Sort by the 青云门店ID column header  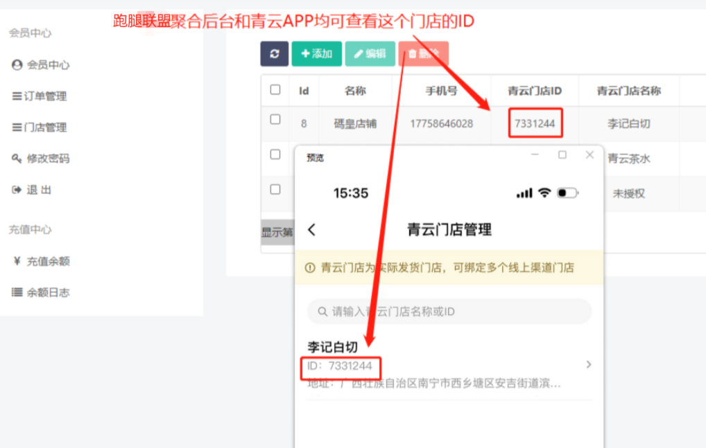[x=534, y=91]
